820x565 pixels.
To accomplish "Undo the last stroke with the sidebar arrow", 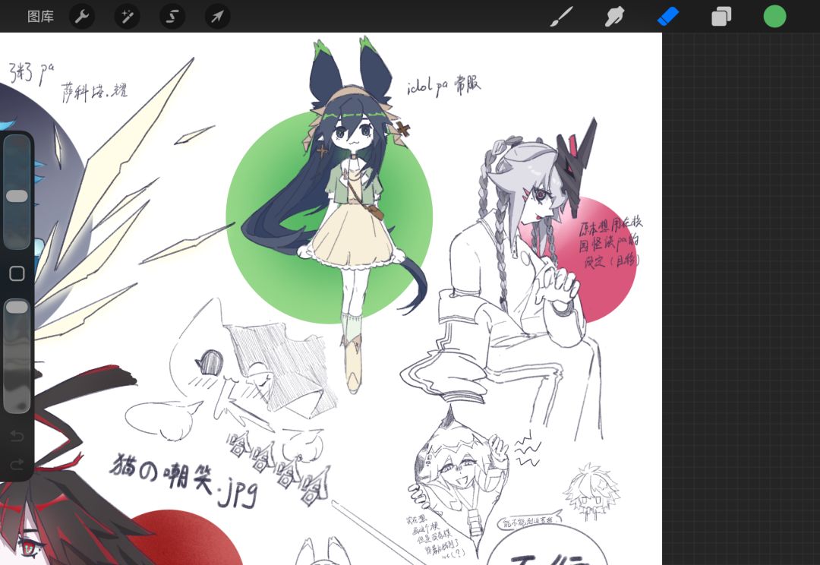I will point(17,435).
